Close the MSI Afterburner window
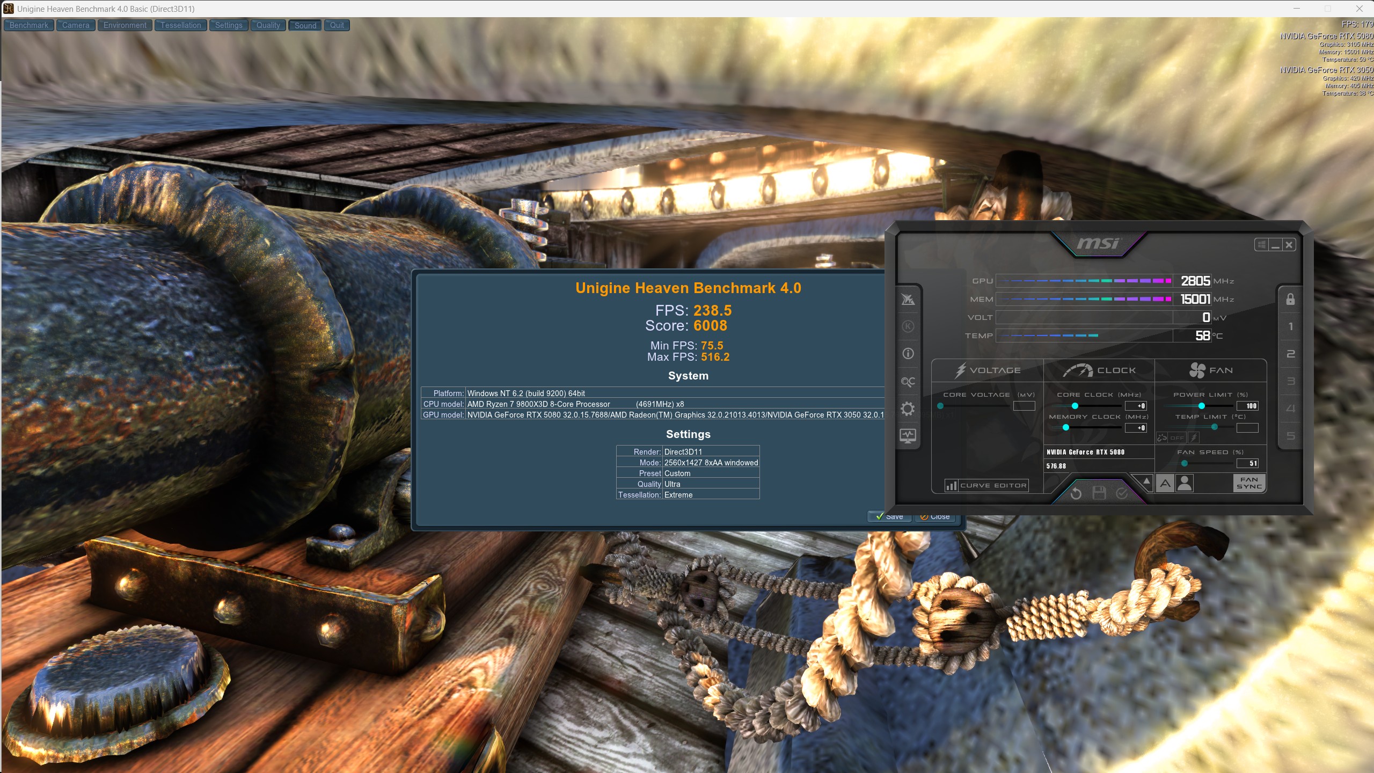The height and width of the screenshot is (773, 1374). coord(1289,245)
